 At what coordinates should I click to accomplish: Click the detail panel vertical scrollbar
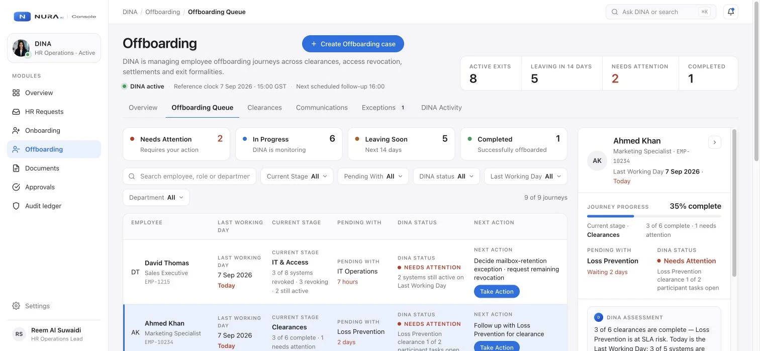(x=734, y=203)
